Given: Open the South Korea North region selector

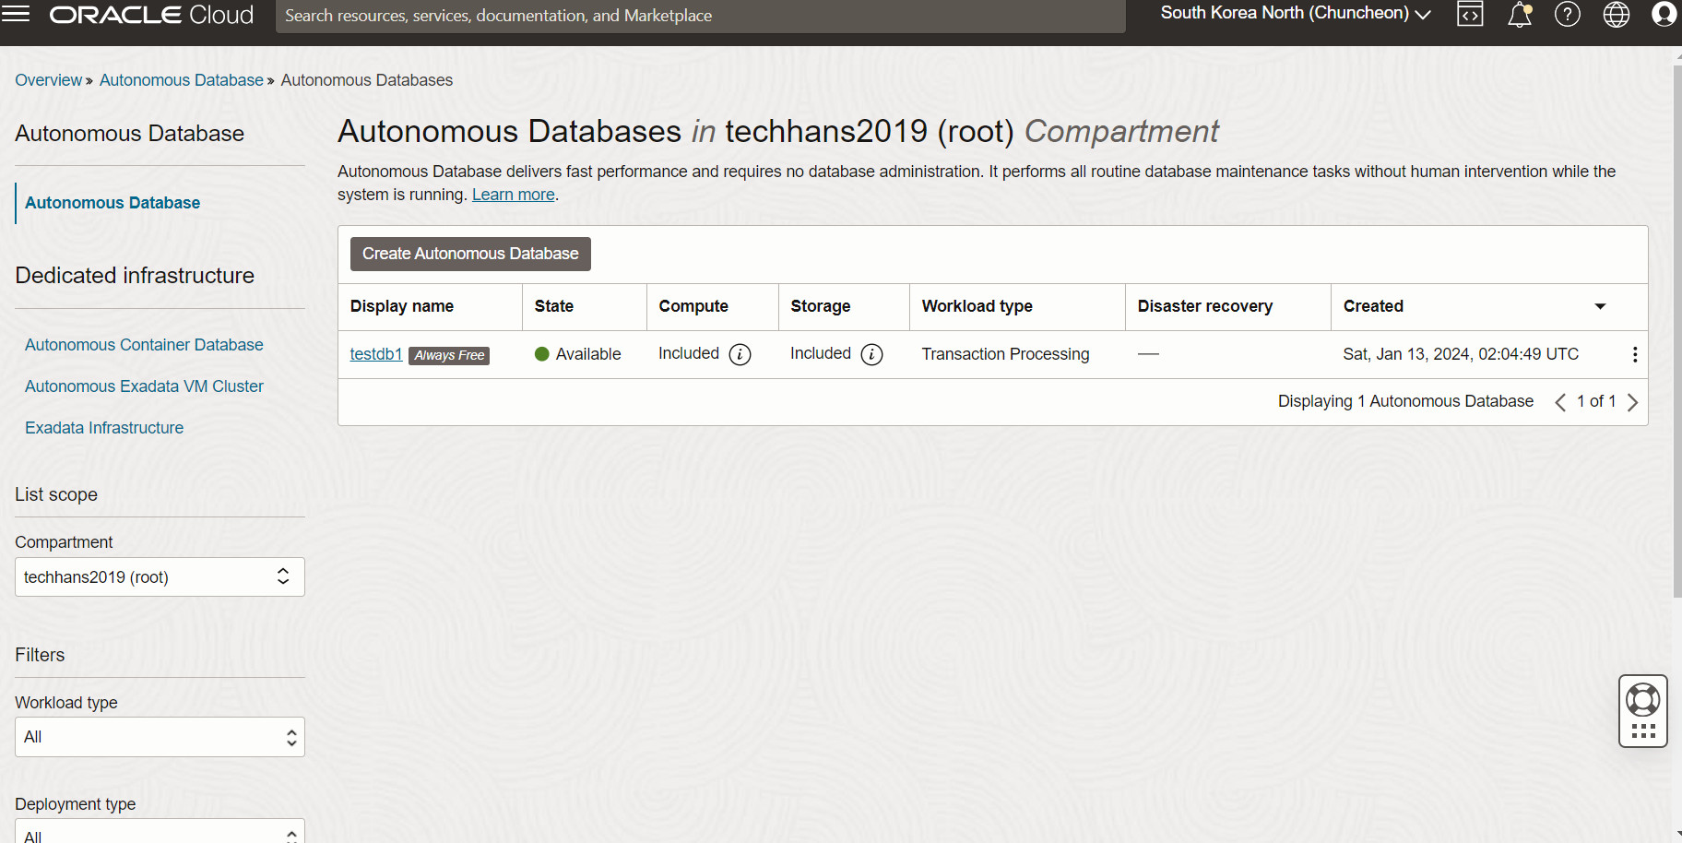Looking at the screenshot, I should click(1295, 13).
